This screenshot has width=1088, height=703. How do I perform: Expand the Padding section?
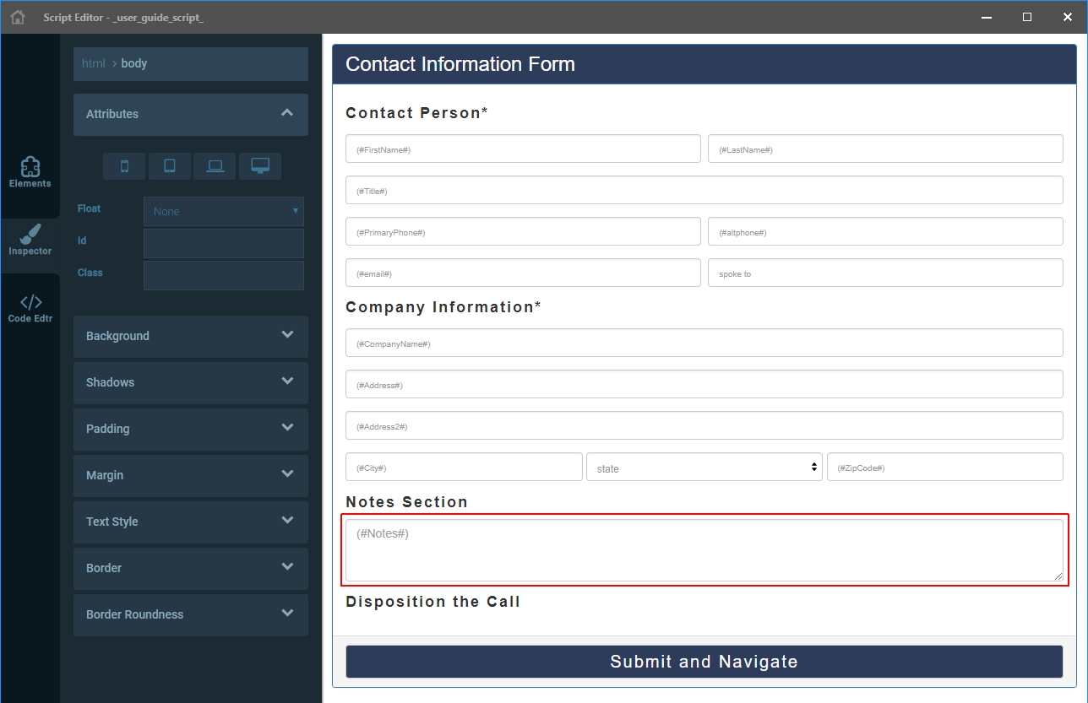point(191,429)
